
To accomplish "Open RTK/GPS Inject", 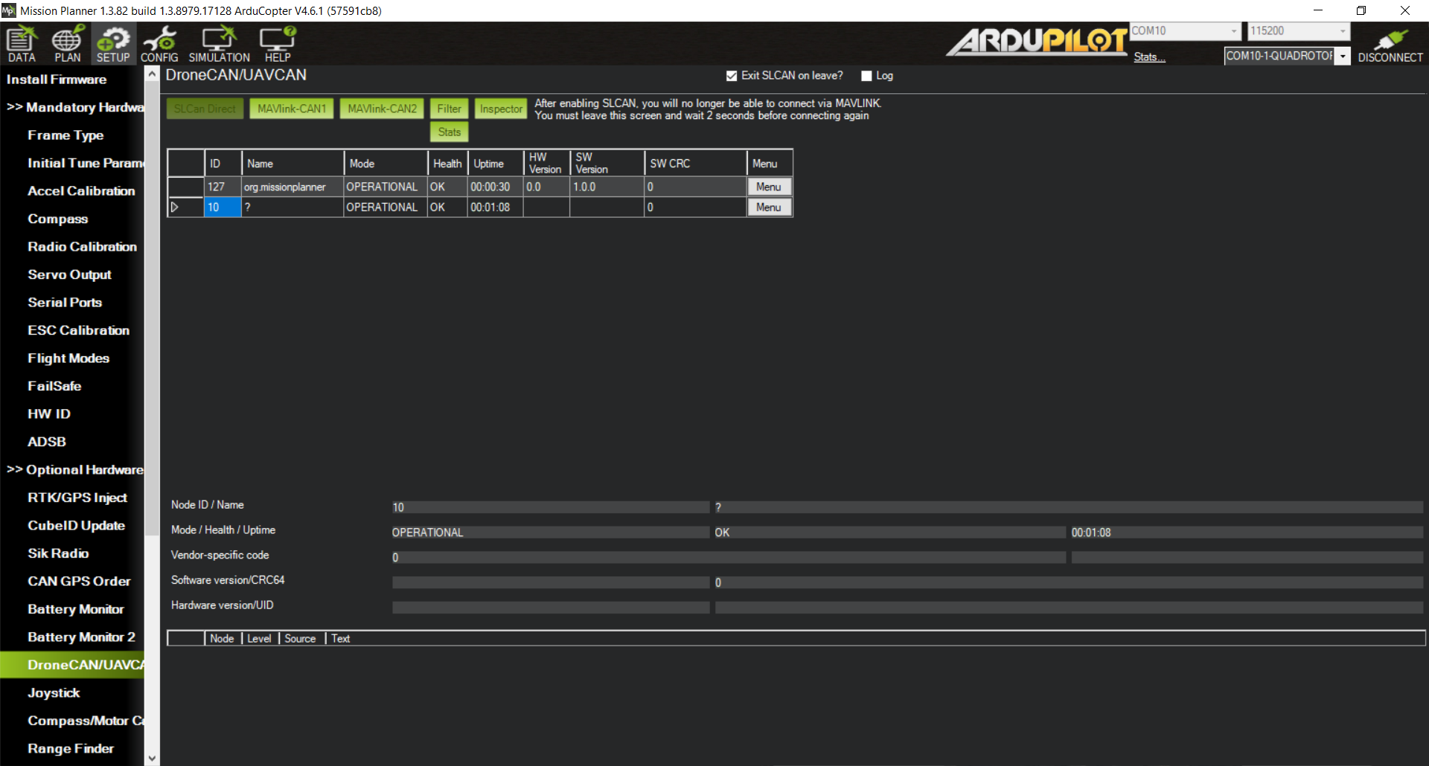I will (x=77, y=498).
